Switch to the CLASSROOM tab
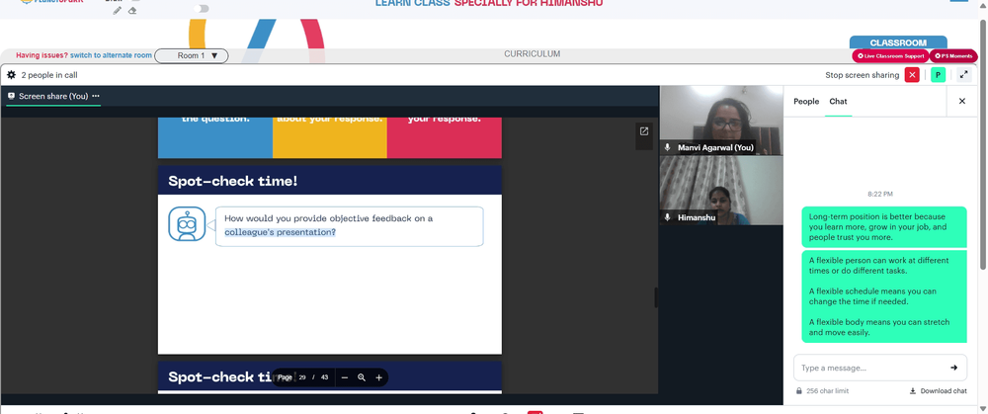The height and width of the screenshot is (414, 988). (898, 42)
